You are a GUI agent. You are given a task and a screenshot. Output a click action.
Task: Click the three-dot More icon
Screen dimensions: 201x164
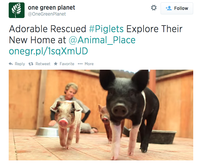[80, 64]
